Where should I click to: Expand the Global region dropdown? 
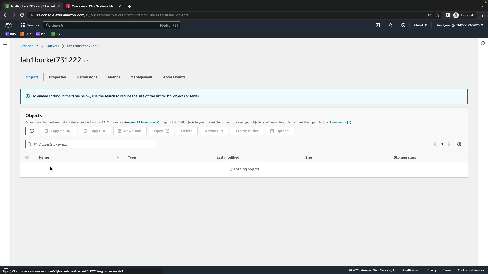(x=420, y=25)
